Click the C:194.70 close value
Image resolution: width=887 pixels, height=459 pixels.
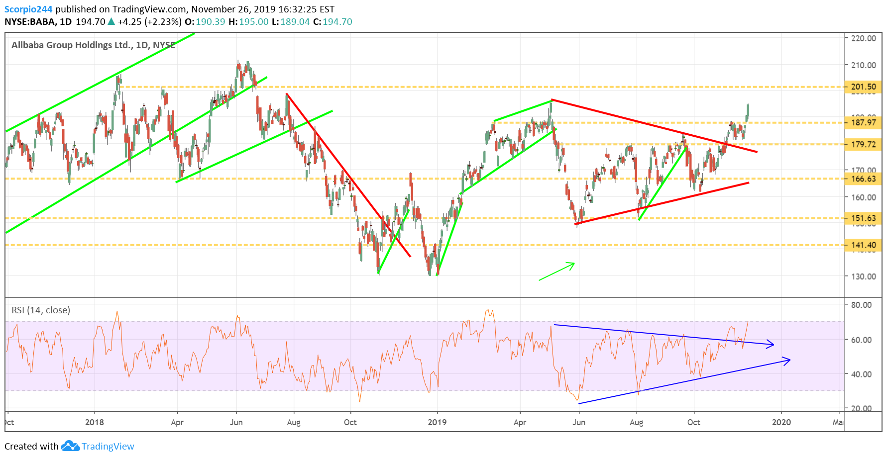pos(333,22)
